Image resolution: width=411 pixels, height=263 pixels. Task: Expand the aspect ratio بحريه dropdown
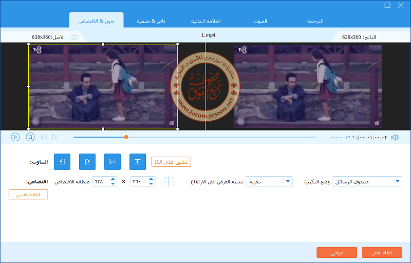[x=269, y=181]
